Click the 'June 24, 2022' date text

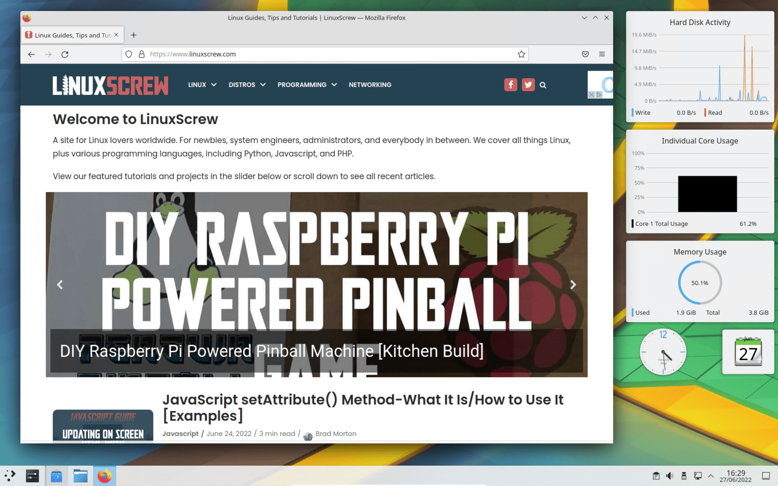[x=229, y=434]
